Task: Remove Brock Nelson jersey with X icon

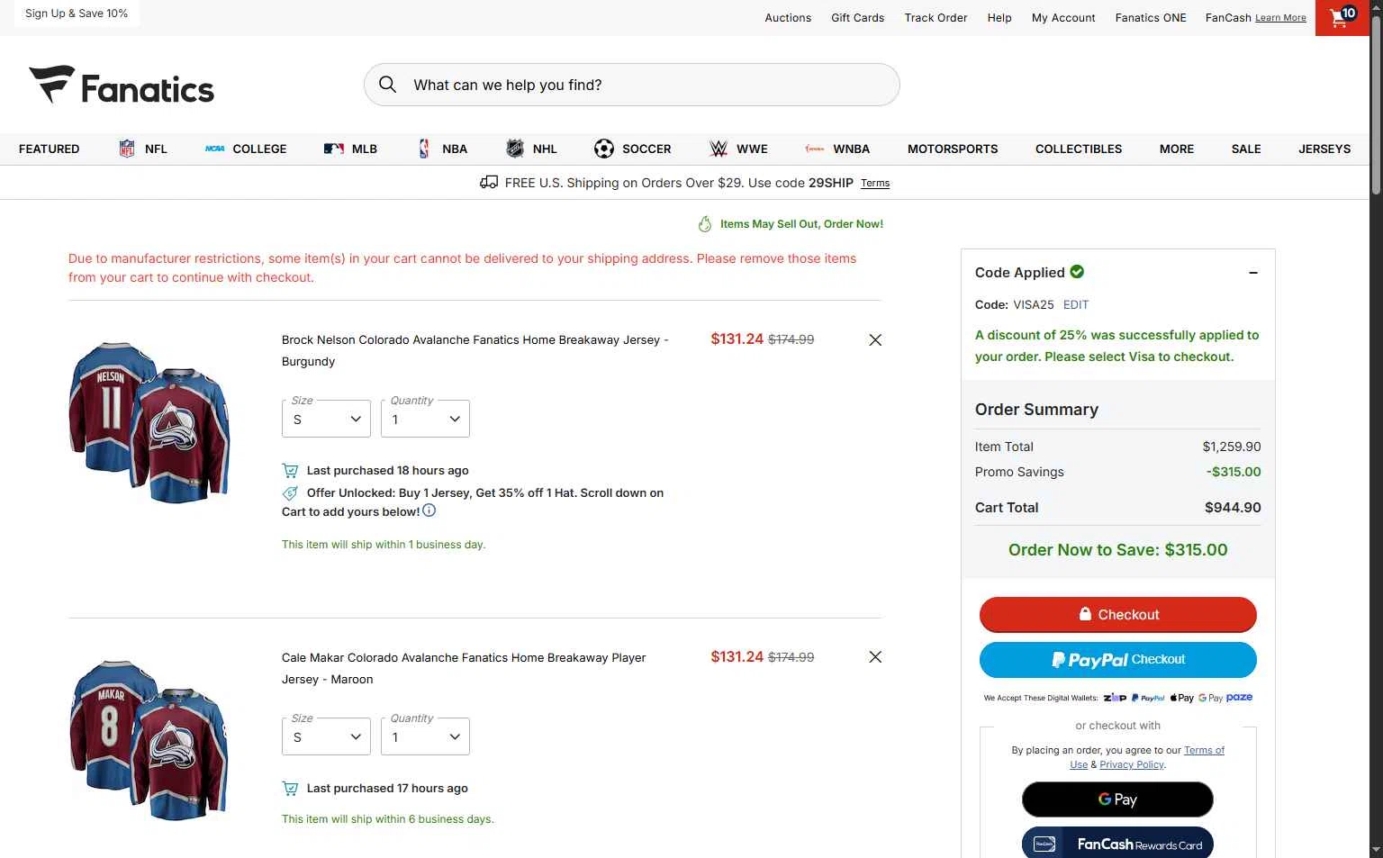Action: [x=875, y=340]
